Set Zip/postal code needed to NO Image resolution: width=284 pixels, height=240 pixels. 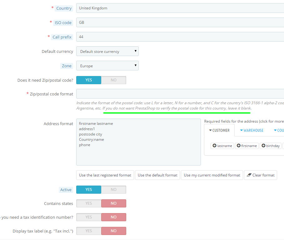click(113, 80)
